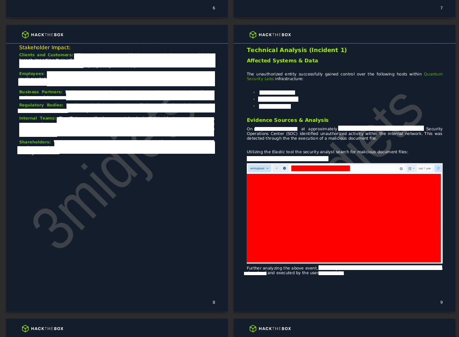Click the Affected Systems & Data heading
Screen dimensions: 459x337
click(x=282, y=60)
